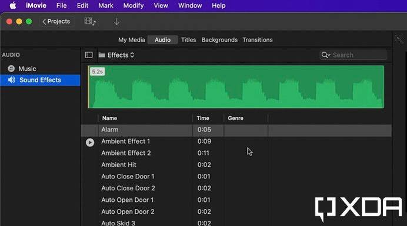Click the green audio waveform preview
Image resolution: width=407 pixels, height=226 pixels.
coord(236,87)
